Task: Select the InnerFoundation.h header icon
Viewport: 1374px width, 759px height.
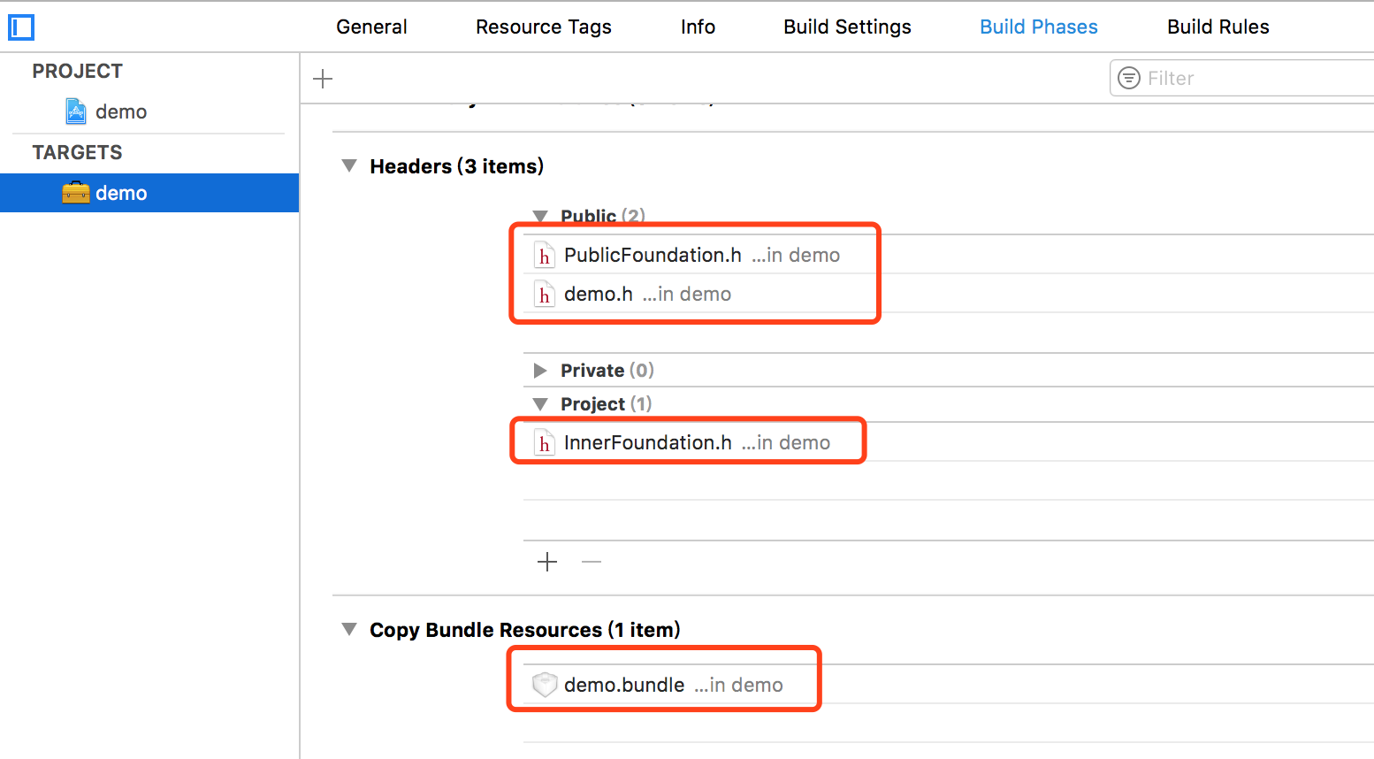Action: pyautogui.click(x=545, y=442)
